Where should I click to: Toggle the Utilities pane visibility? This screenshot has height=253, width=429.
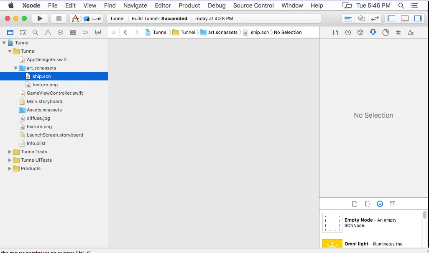click(418, 18)
